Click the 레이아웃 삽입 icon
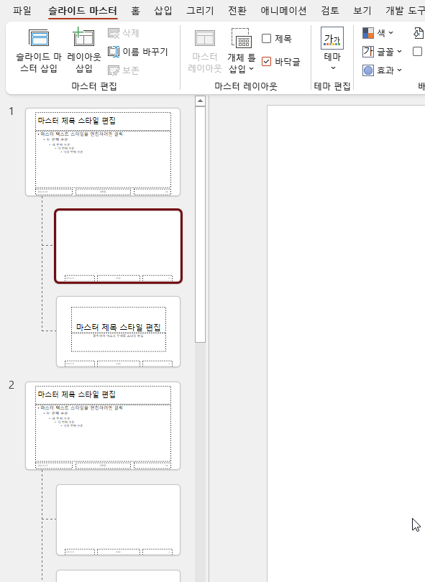Image resolution: width=425 pixels, height=582 pixels. click(83, 37)
